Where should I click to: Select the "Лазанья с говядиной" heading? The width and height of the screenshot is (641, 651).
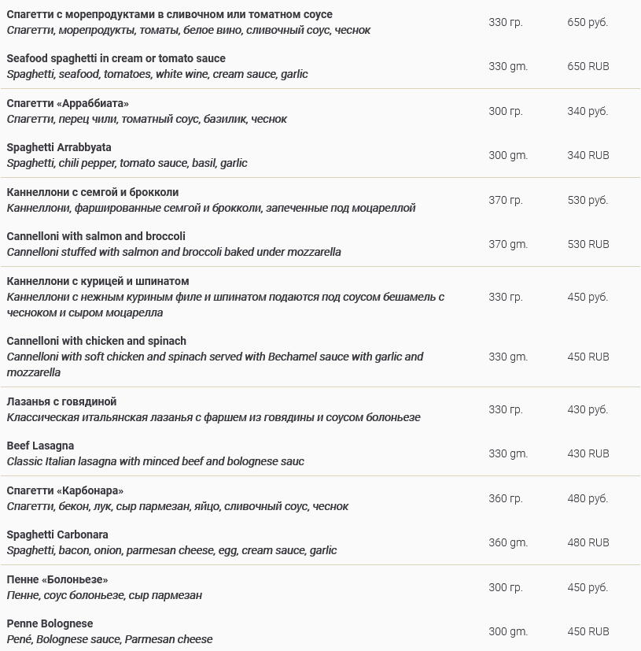61,401
